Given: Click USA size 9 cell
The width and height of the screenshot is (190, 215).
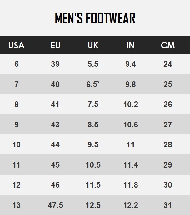Looking at the screenshot, I should coord(16,125).
